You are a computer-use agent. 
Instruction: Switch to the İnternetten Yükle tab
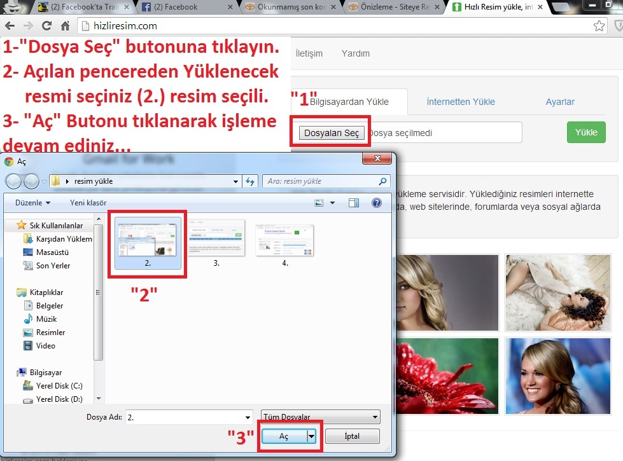pos(460,102)
